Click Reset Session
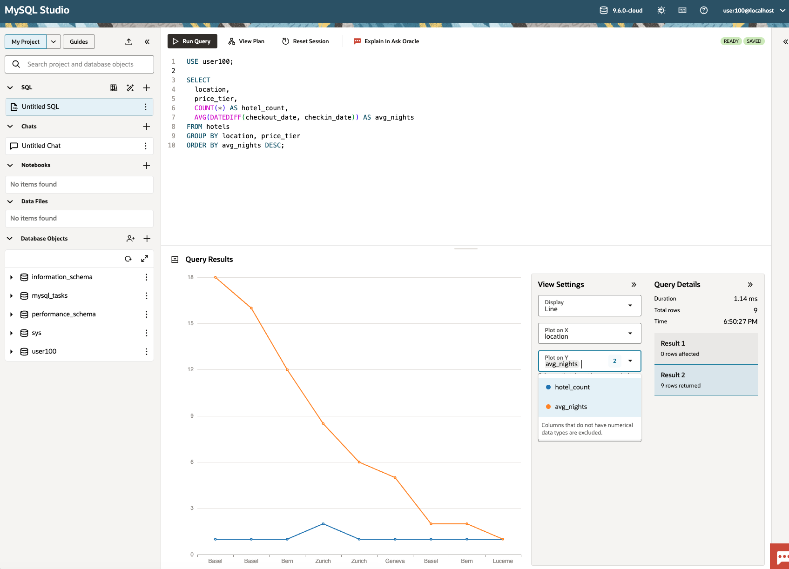 tap(305, 41)
